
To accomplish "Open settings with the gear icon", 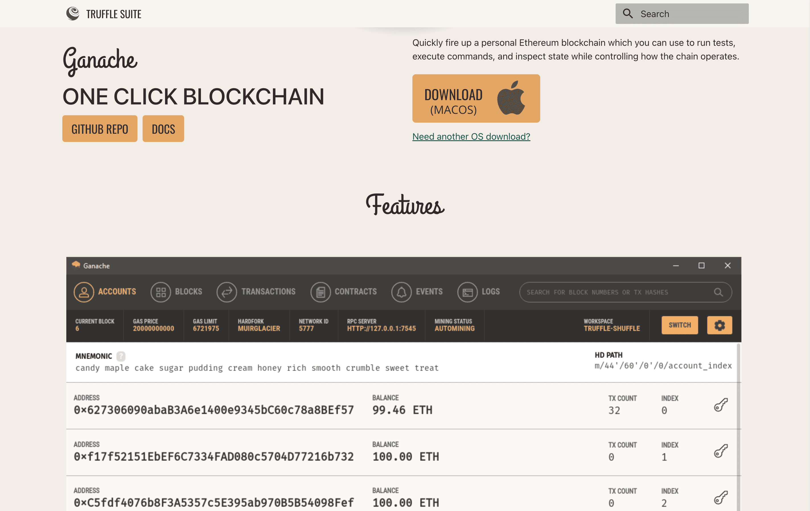I will point(719,325).
